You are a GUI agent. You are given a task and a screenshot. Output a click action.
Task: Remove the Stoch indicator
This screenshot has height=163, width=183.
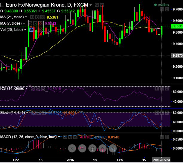click(x=44, y=113)
